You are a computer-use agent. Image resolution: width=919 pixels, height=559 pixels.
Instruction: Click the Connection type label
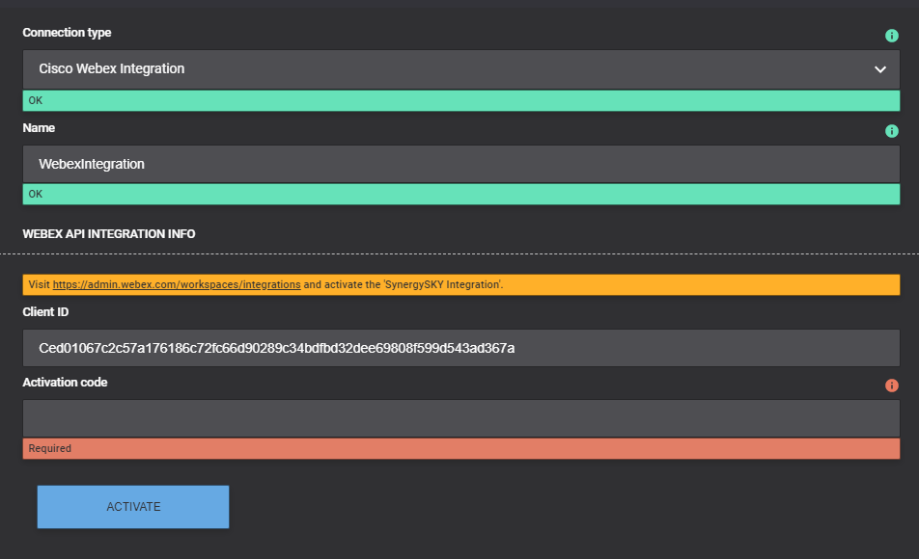point(67,33)
